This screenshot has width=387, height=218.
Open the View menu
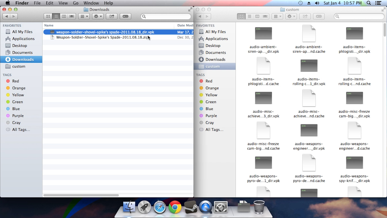click(63, 3)
